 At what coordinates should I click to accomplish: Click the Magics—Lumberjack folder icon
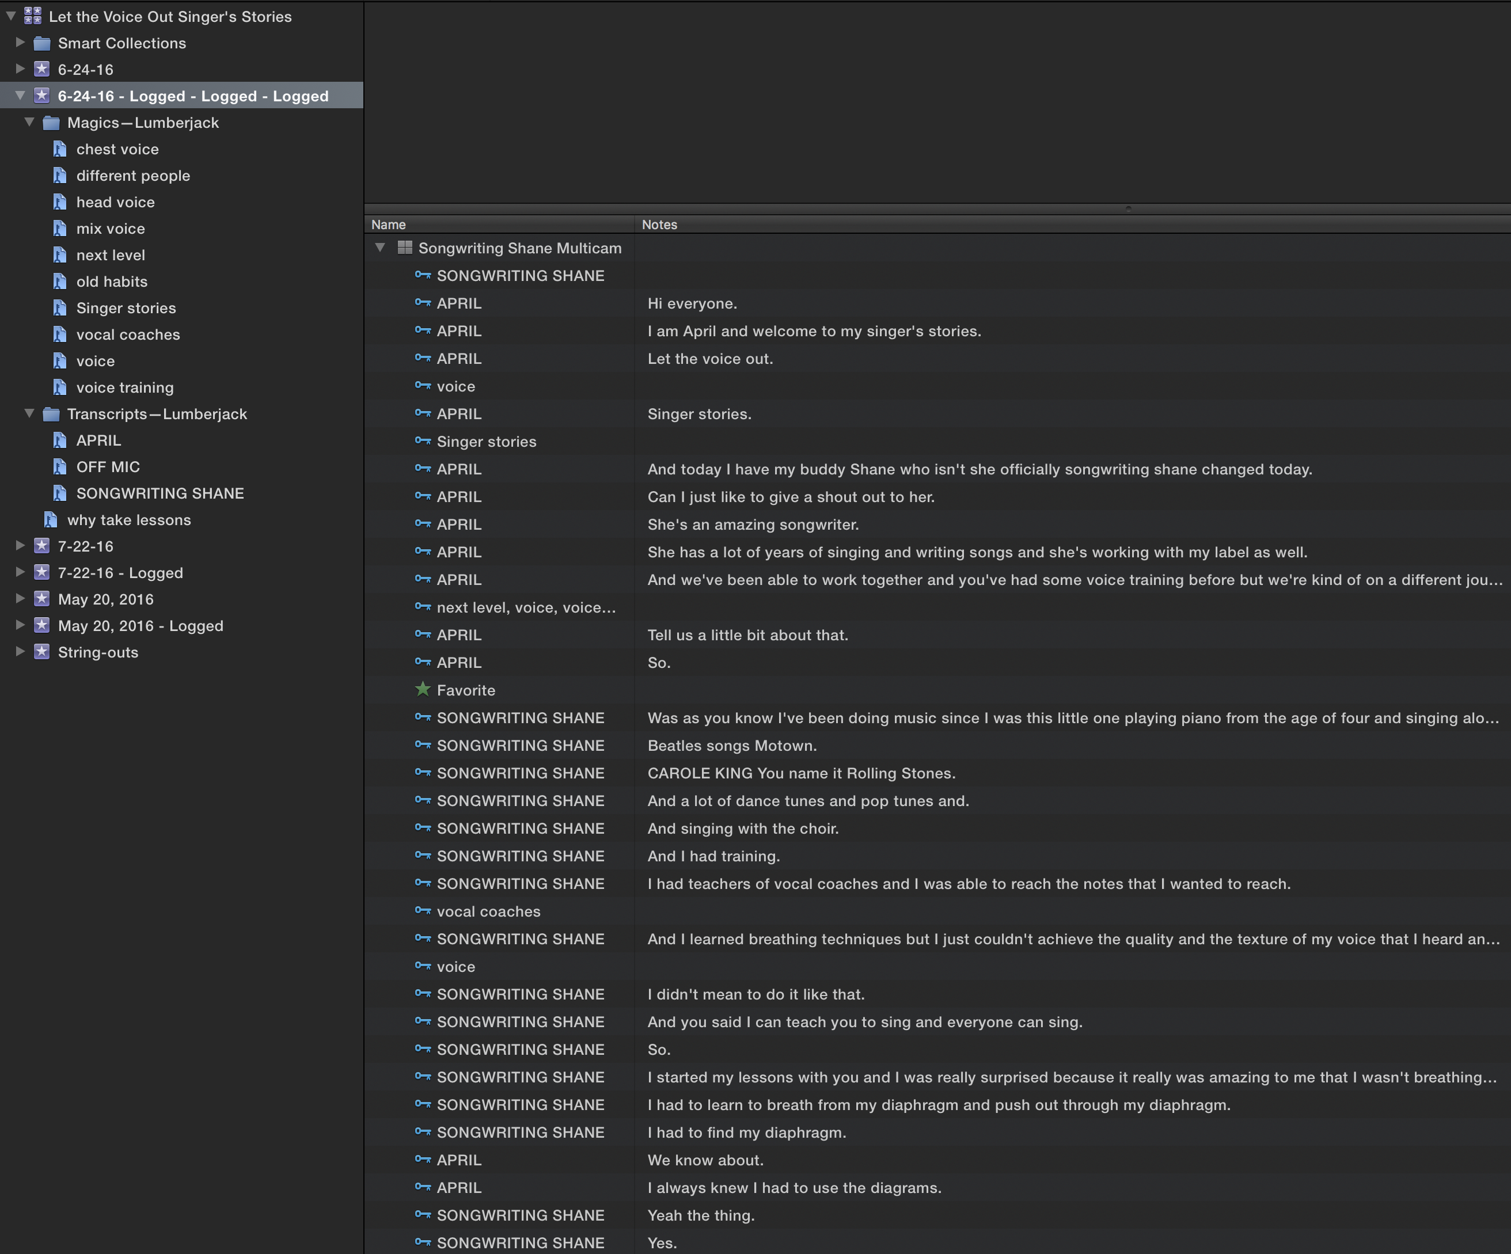pyautogui.click(x=51, y=122)
